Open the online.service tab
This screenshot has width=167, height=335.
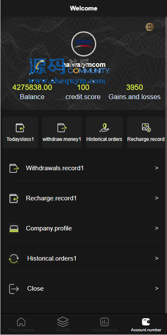105,324
